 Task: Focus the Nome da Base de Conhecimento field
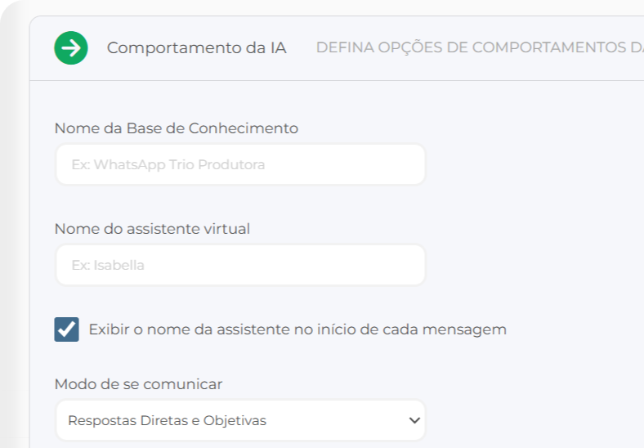point(240,165)
